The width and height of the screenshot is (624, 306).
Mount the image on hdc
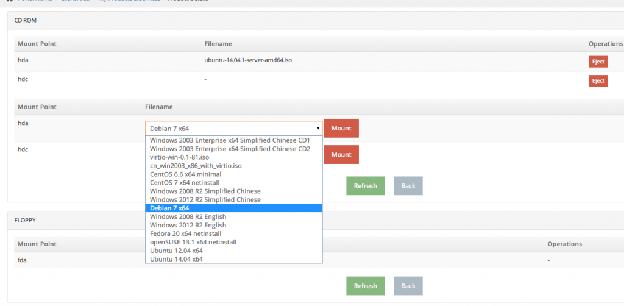pyautogui.click(x=341, y=154)
